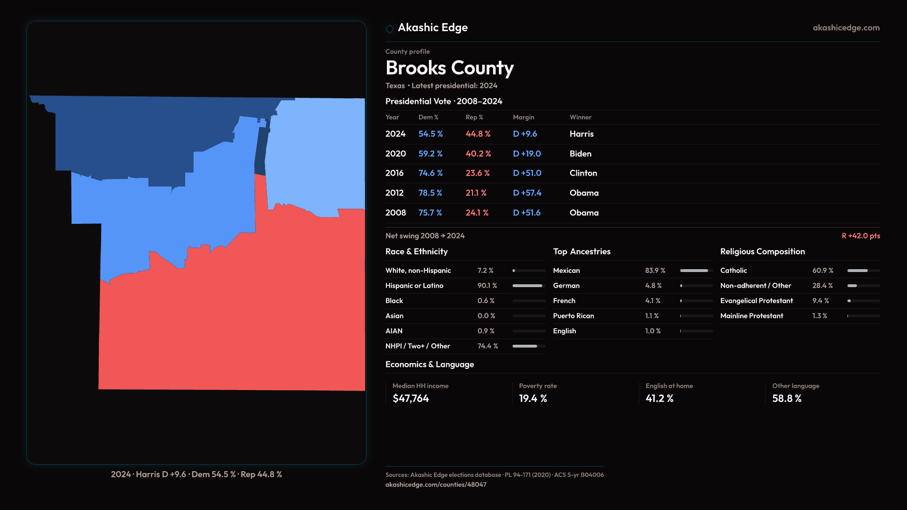This screenshot has width=907, height=510.
Task: Click the Mexican ancestry percentage bar
Action: click(x=696, y=271)
